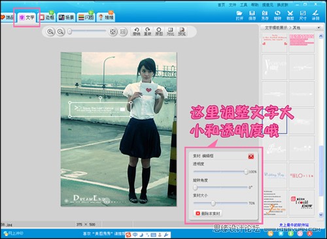Open the 工具 menu

point(243,5)
